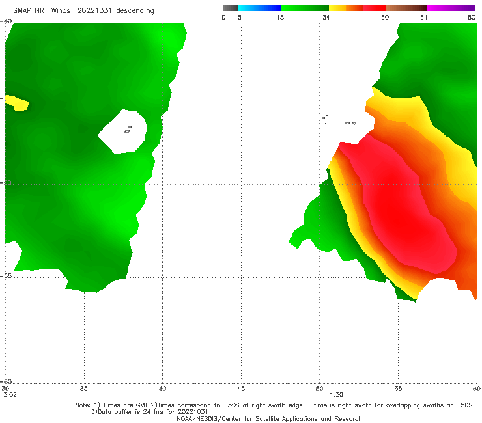Click the color bar label '64'
Screen dimensions: 482x423
424,18
